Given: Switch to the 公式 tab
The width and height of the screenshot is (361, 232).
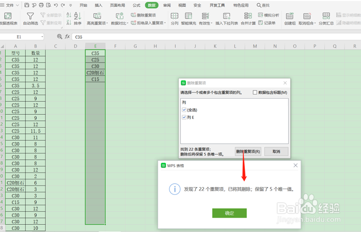Looking at the screenshot, I should (136, 5).
